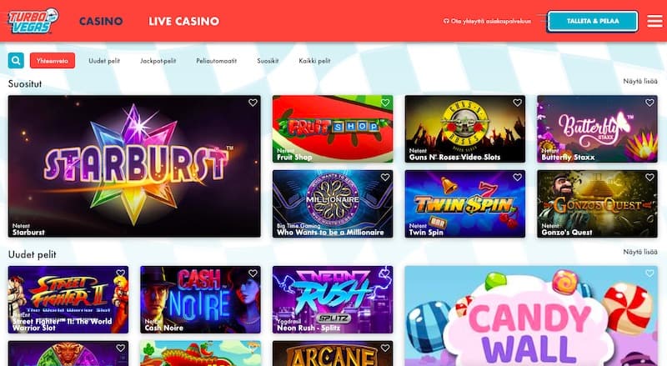The width and height of the screenshot is (667, 366).
Task: Favorite the Cash Noire game
Action: pos(253,273)
